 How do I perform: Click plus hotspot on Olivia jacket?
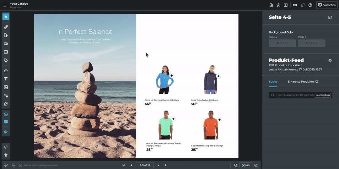click(x=172, y=75)
